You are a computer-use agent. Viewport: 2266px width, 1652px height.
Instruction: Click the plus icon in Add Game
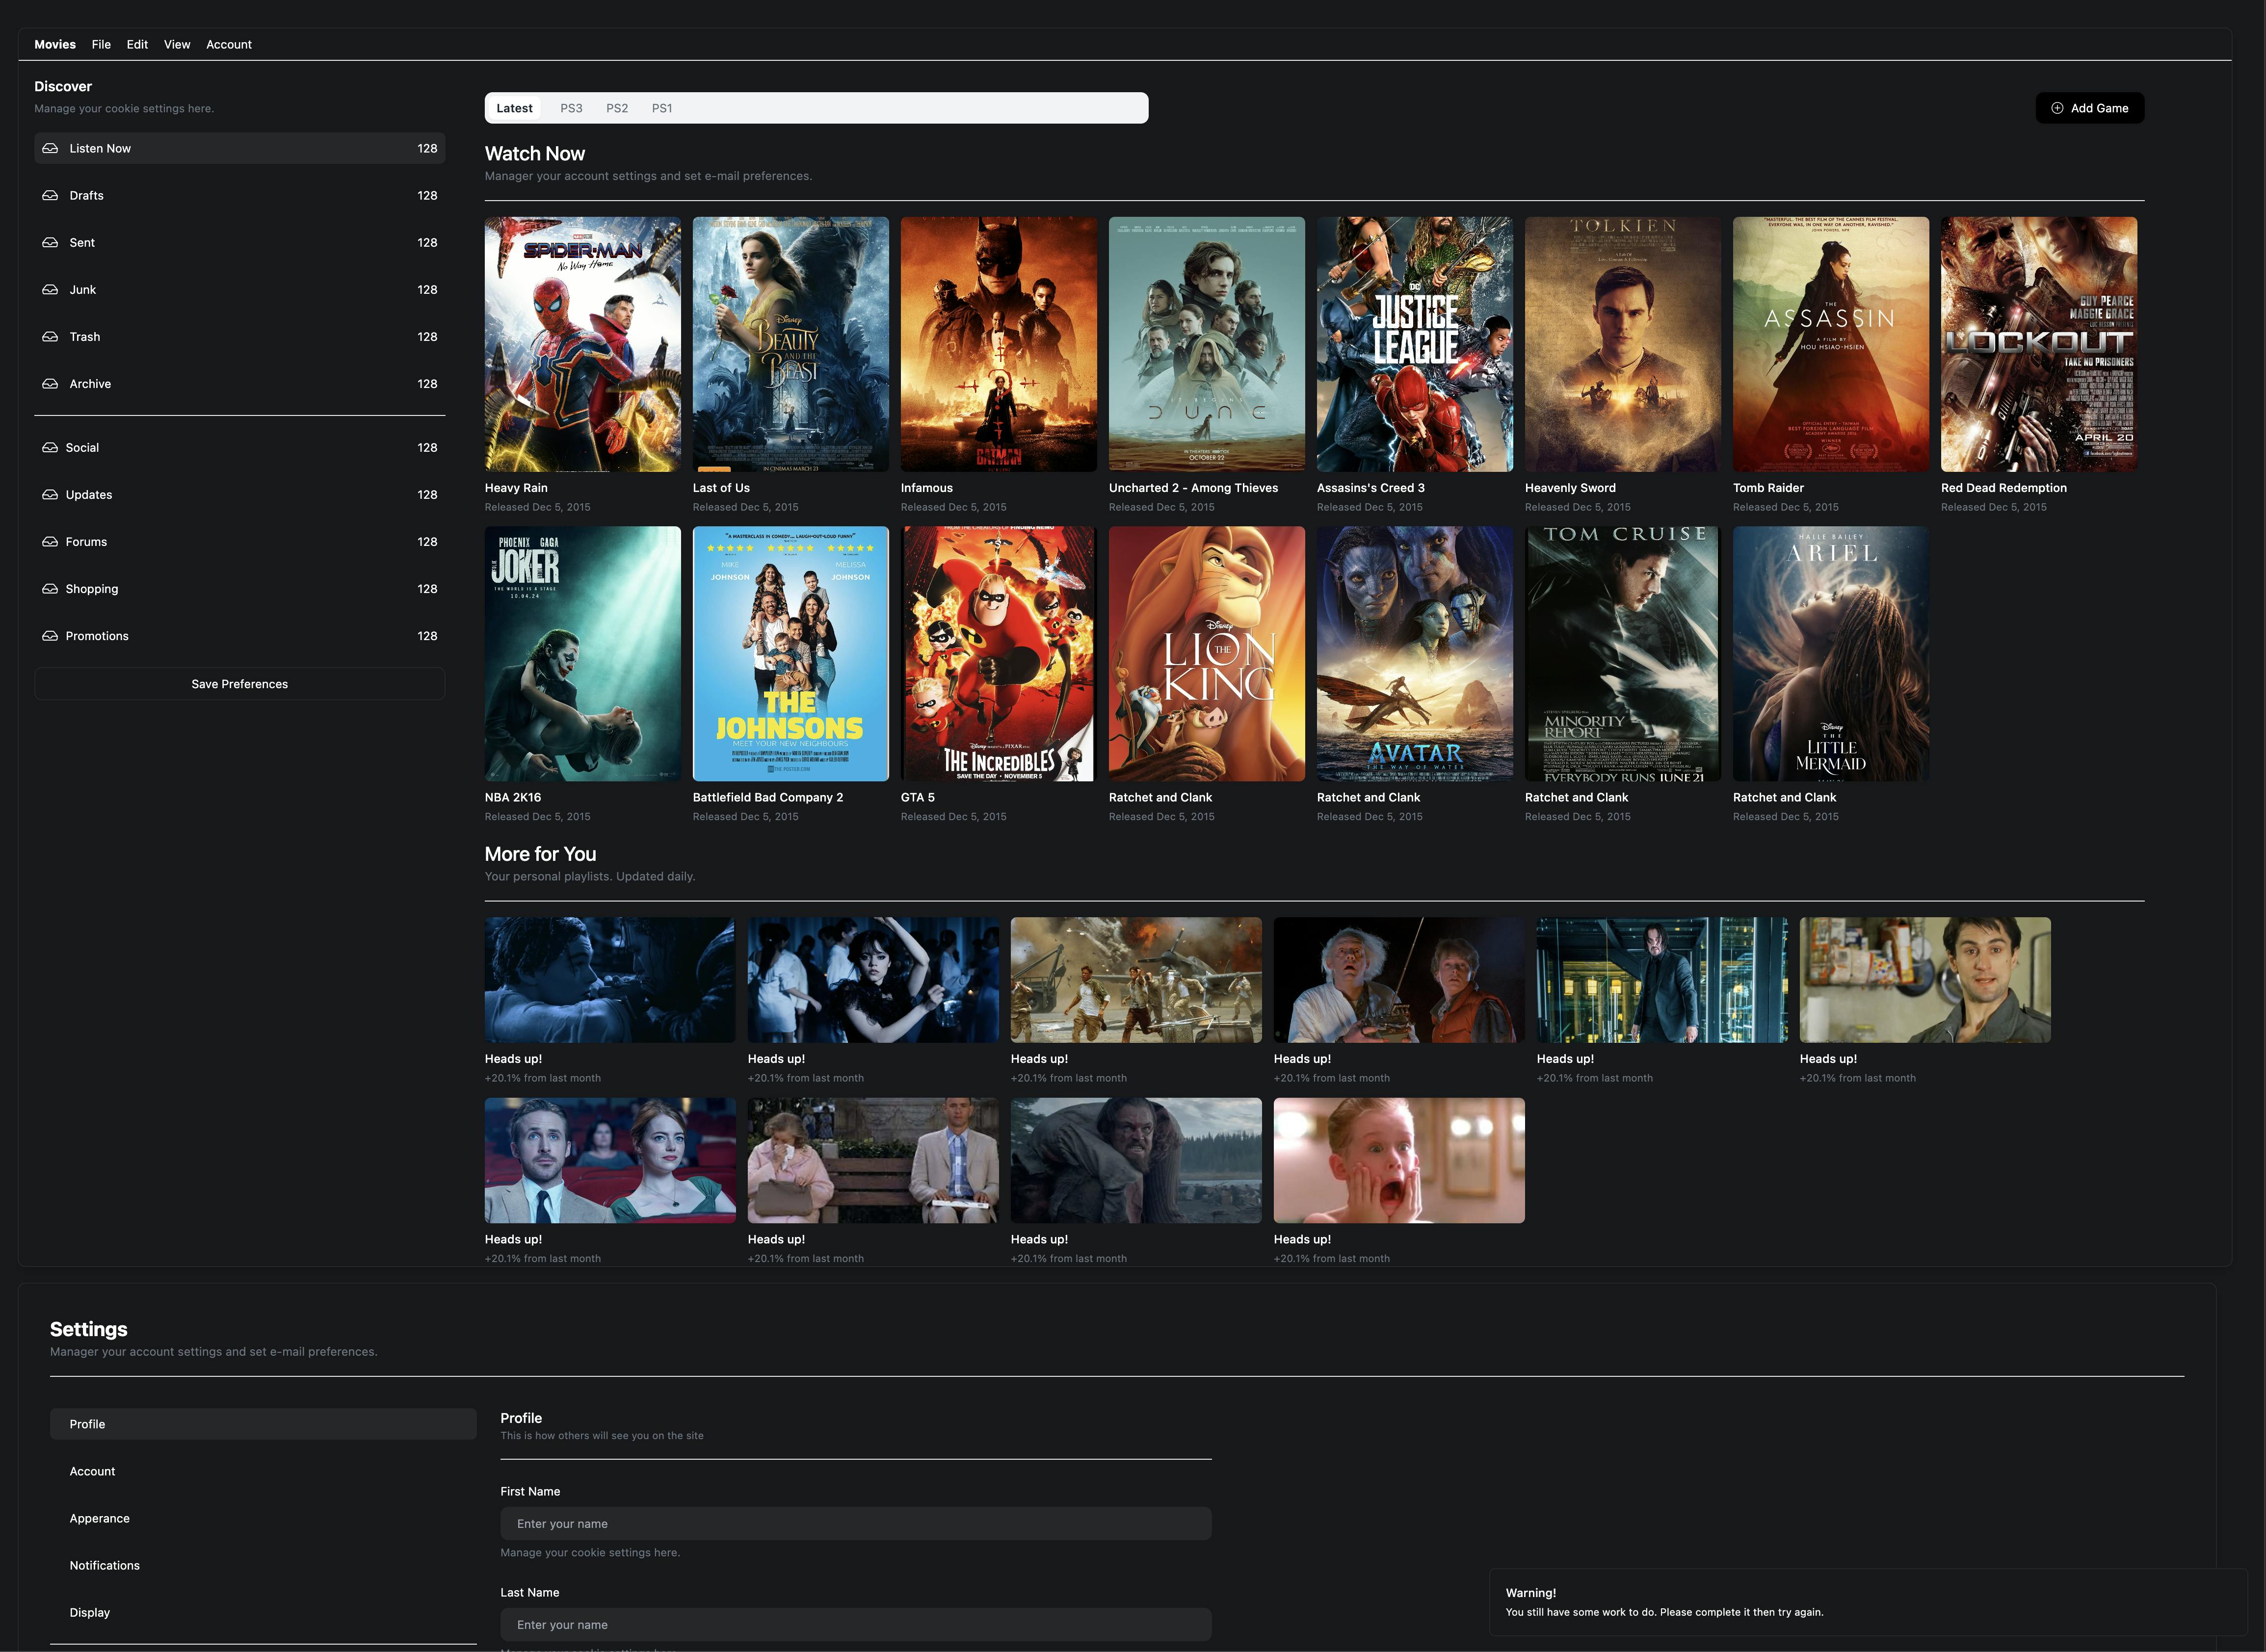[x=2057, y=108]
